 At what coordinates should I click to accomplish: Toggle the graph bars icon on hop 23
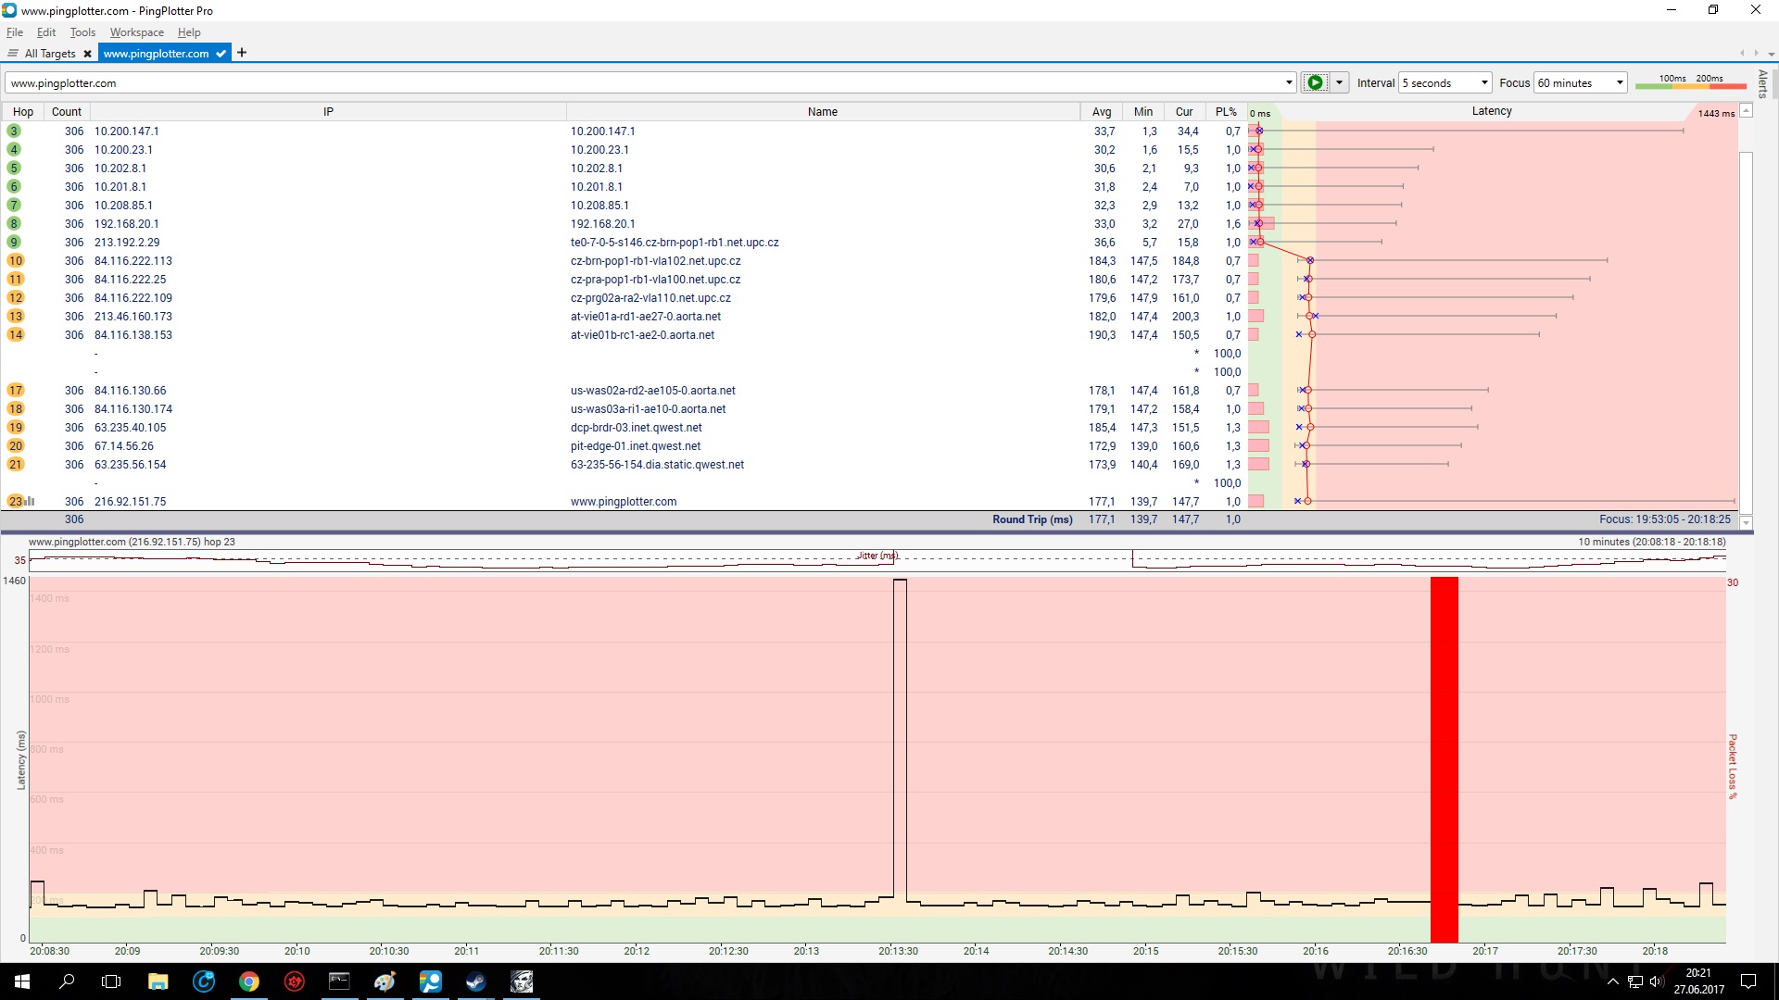coord(31,501)
